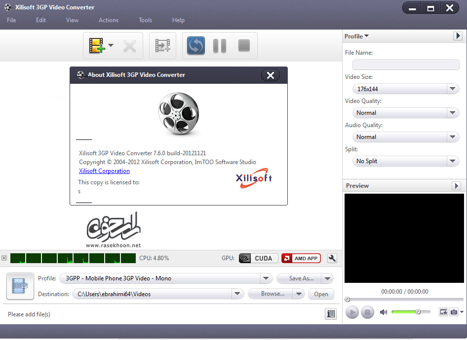Click the Remove file X toolbar icon
The width and height of the screenshot is (467, 340).
(129, 46)
